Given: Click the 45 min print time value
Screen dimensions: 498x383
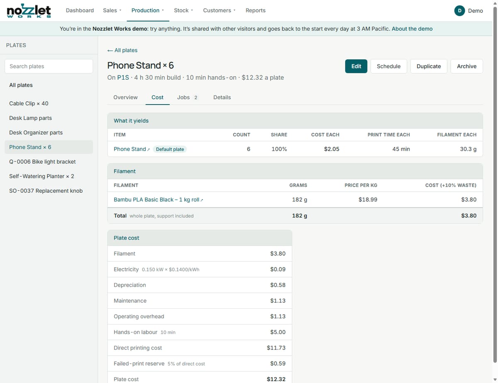Looking at the screenshot, I should 401,149.
